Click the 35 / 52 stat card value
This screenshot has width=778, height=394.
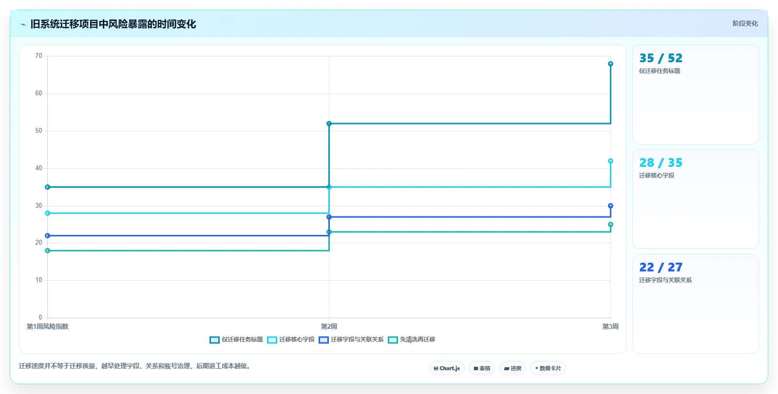click(x=661, y=58)
